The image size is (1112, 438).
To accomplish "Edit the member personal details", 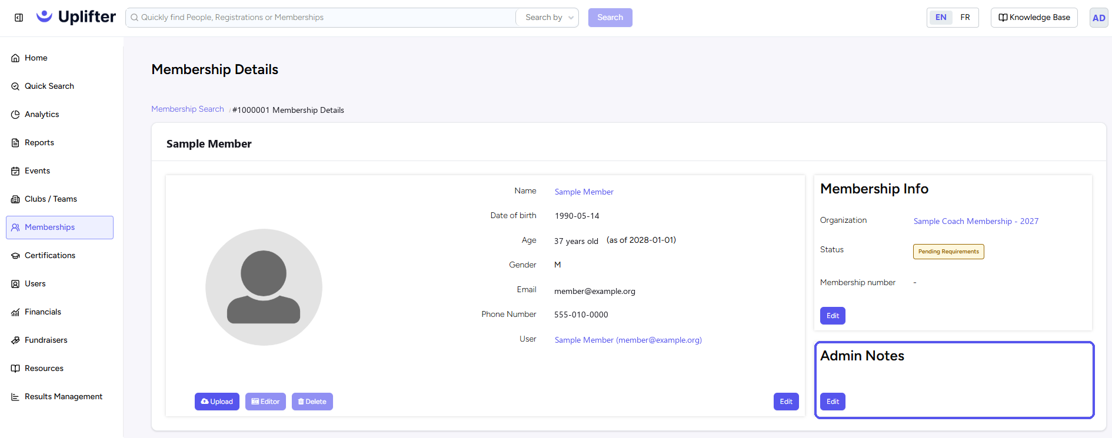I will pyautogui.click(x=786, y=402).
